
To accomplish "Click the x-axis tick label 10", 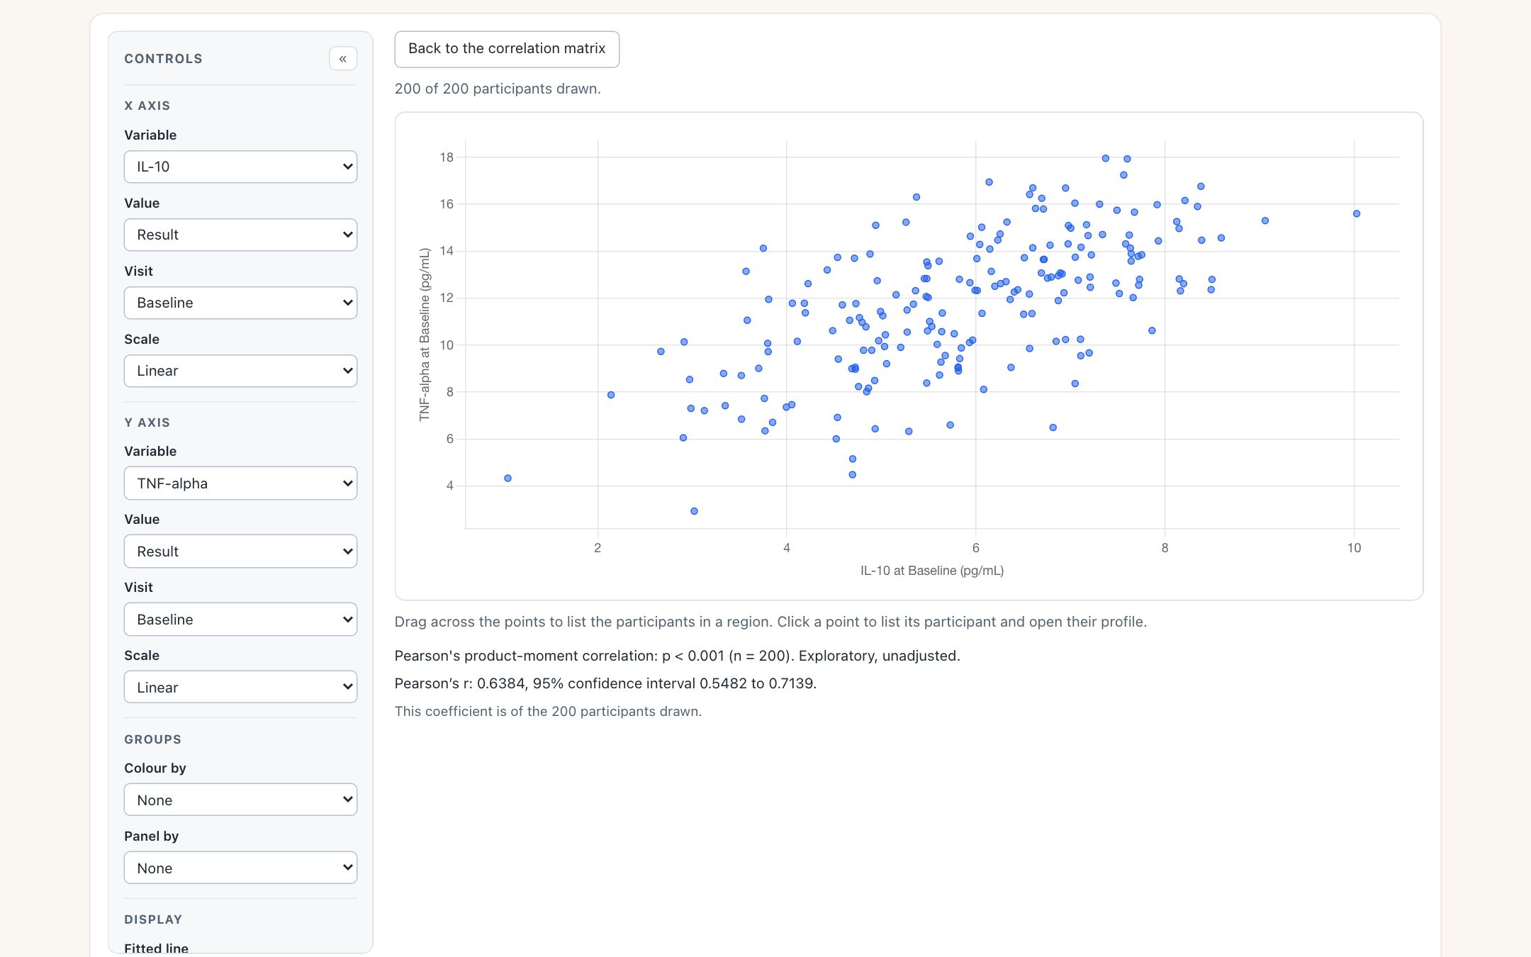I will pyautogui.click(x=1354, y=548).
